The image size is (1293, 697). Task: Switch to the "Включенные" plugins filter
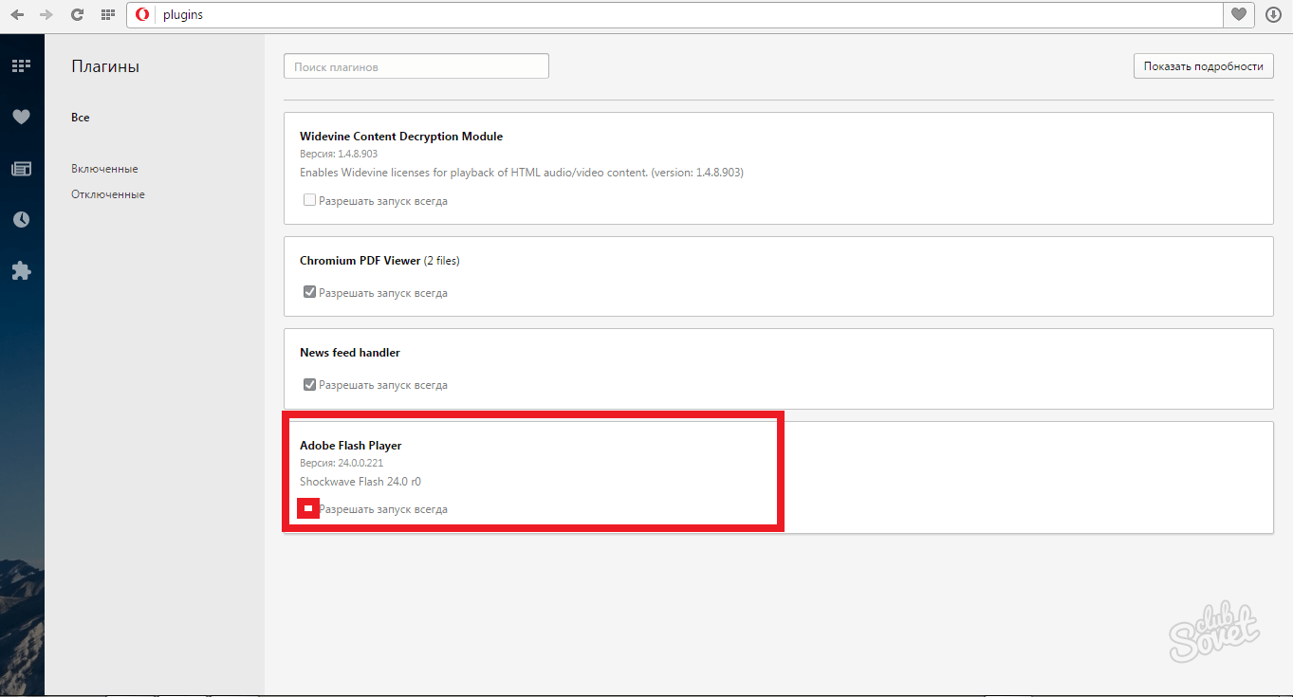click(x=104, y=169)
